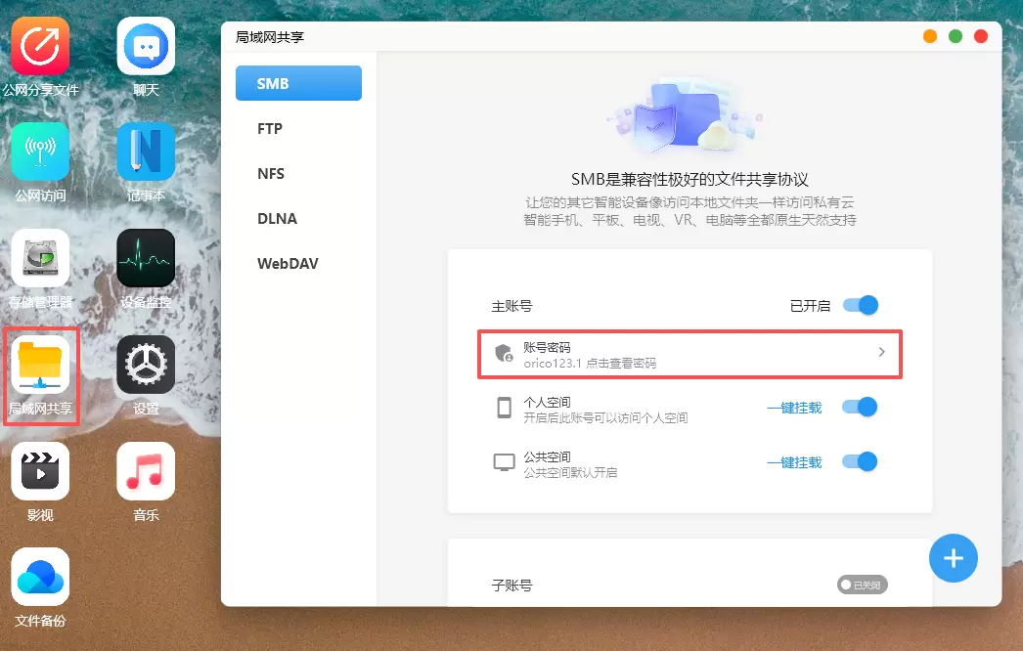The width and height of the screenshot is (1023, 651).
Task: Click 一键挂载 link for 个人空间
Action: click(794, 408)
